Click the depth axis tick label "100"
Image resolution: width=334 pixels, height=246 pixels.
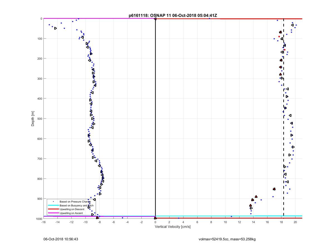[40, 39]
